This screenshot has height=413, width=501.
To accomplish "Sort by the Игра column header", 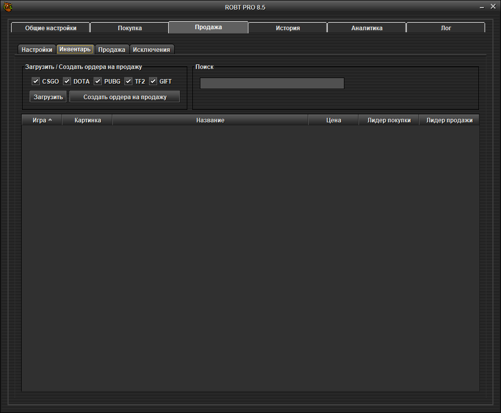I will tap(41, 120).
